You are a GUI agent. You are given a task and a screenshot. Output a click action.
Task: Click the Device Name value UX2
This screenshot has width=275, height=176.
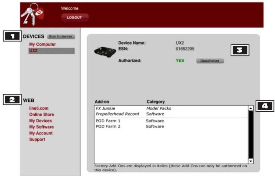point(180,43)
